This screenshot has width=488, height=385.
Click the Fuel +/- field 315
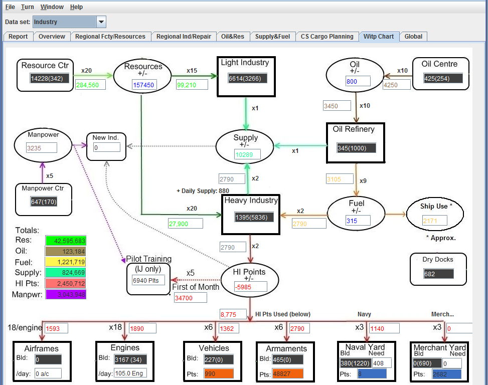click(358, 221)
